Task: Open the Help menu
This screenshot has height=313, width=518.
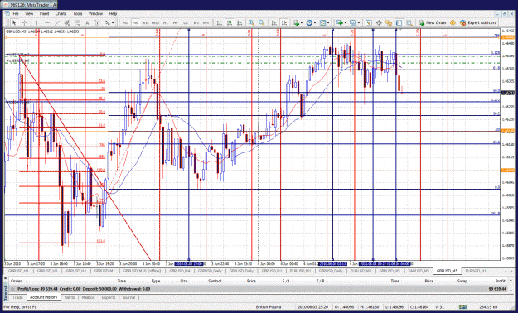Action: [113, 13]
